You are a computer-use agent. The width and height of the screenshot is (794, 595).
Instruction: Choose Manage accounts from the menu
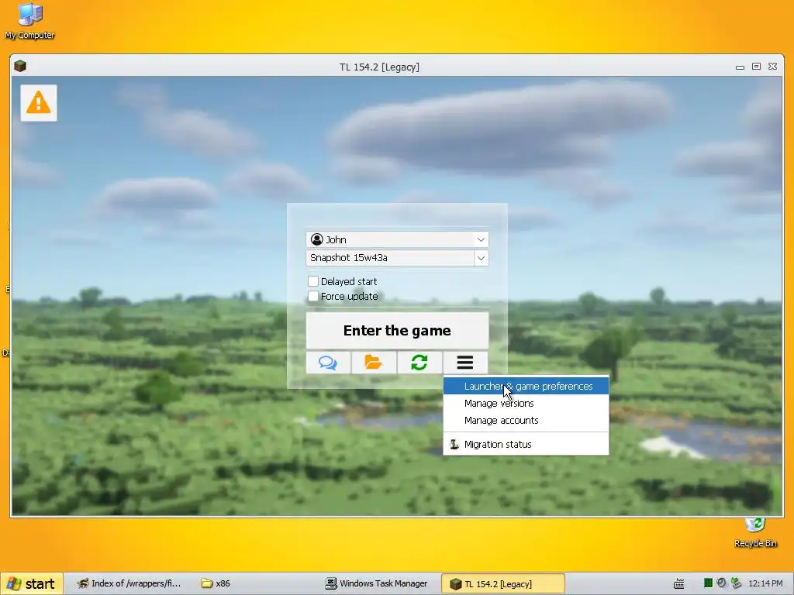[x=526, y=421]
